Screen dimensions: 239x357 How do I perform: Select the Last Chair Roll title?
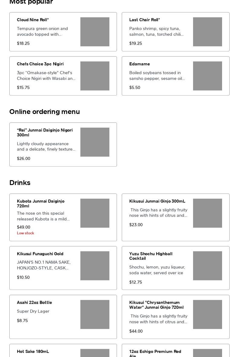(144, 20)
